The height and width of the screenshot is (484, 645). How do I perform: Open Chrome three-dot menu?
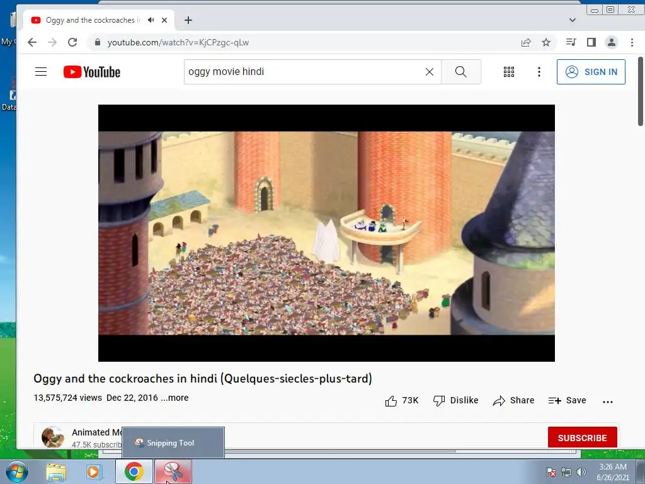[632, 42]
